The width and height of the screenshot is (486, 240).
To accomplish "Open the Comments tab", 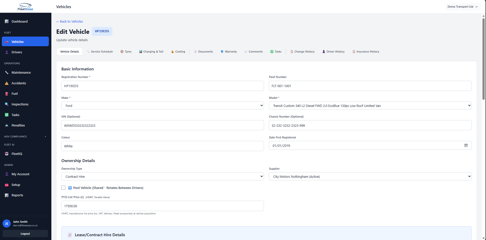I will [x=254, y=52].
